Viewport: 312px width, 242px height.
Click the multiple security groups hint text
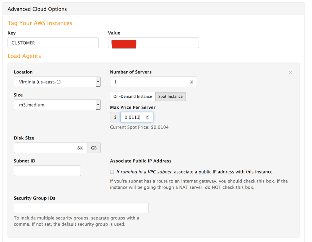(77, 221)
